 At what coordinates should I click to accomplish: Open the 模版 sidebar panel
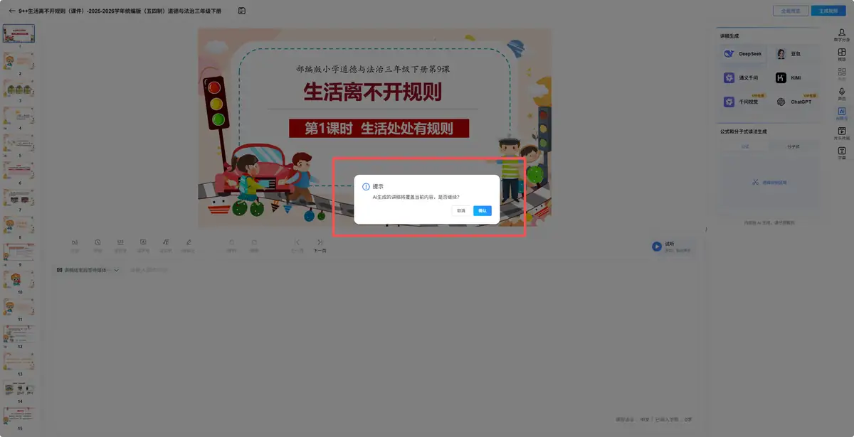(x=842, y=55)
